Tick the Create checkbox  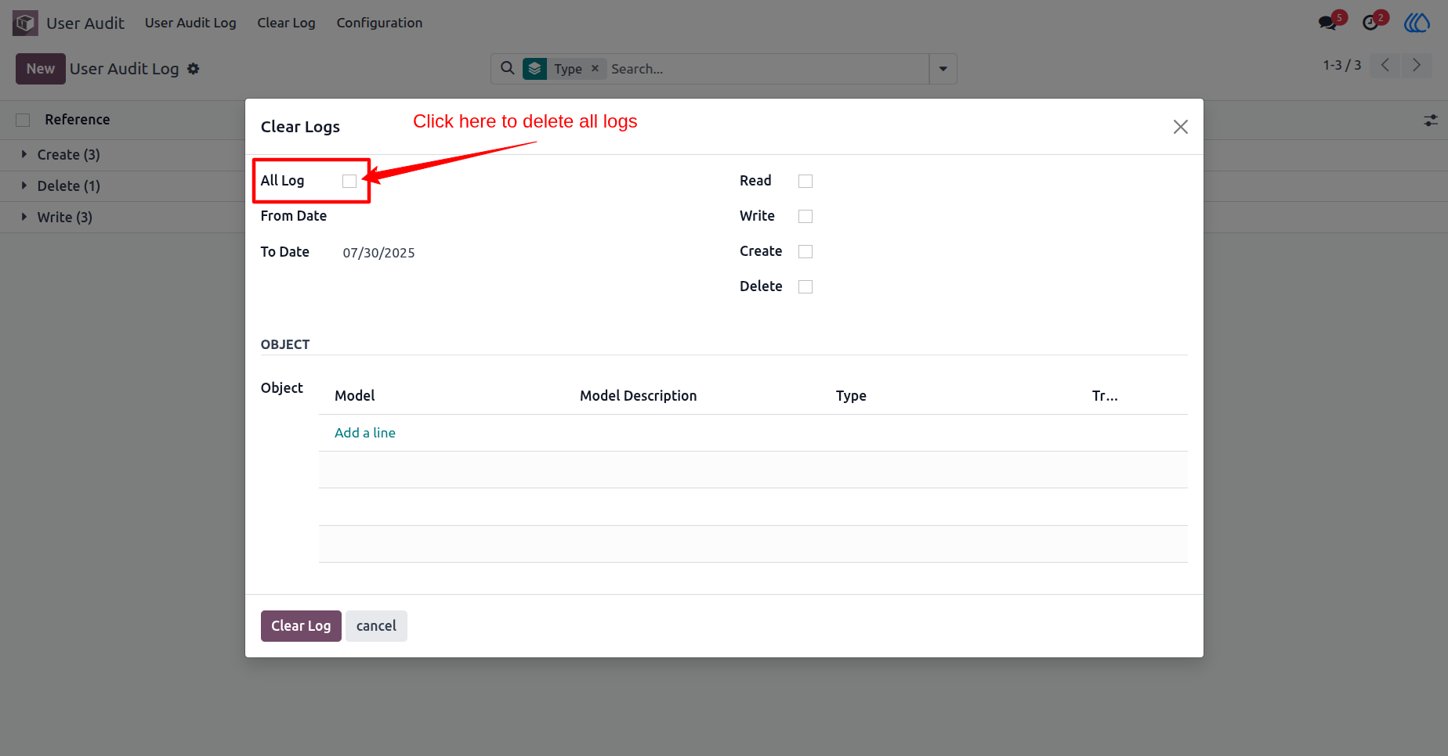click(x=805, y=251)
